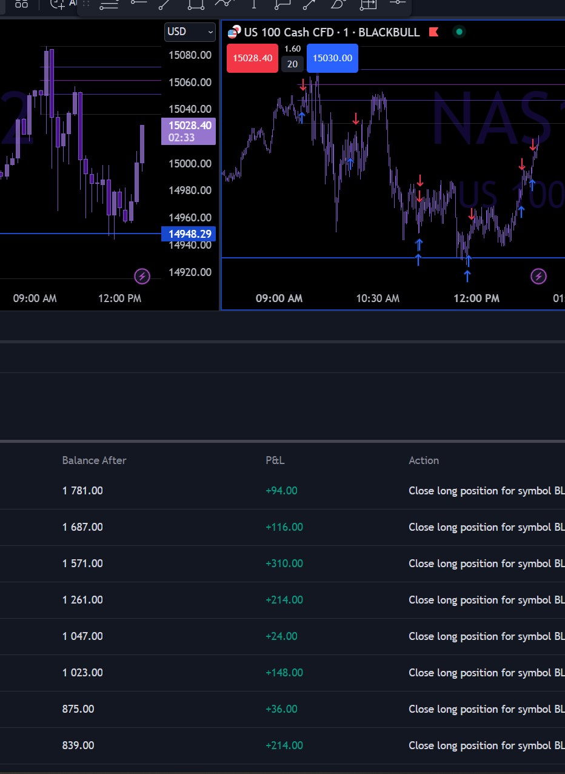This screenshot has width=565, height=774.
Task: Click the order quantity field showing 20
Action: pyautogui.click(x=292, y=64)
